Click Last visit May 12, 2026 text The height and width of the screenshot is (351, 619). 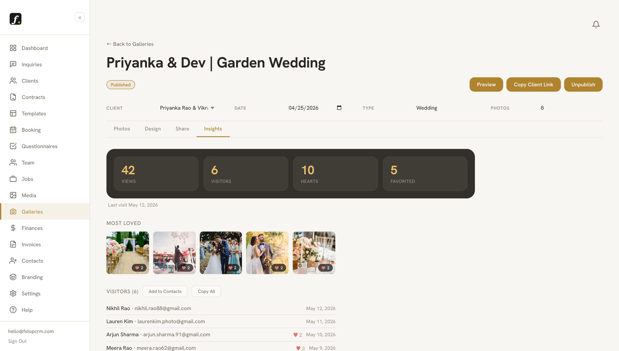(x=133, y=205)
